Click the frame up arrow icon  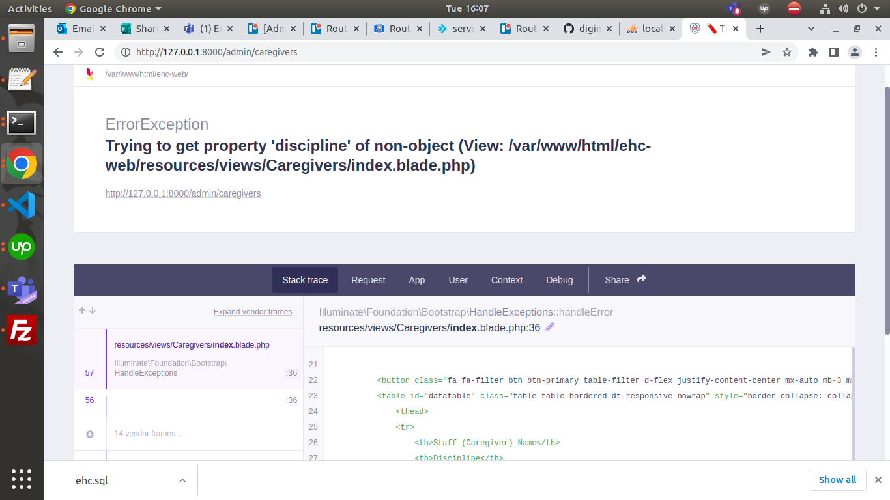82,311
